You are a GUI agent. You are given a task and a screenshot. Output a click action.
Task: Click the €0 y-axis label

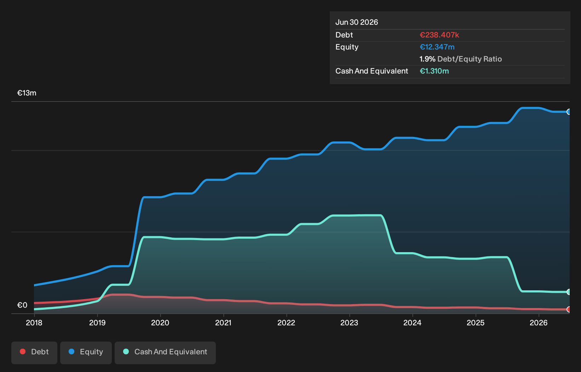point(22,305)
